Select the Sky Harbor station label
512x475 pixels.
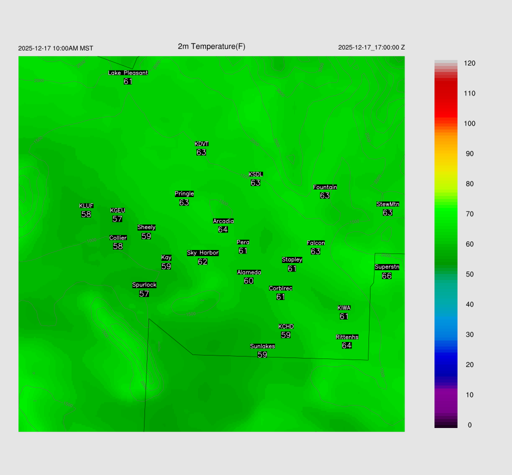click(202, 253)
